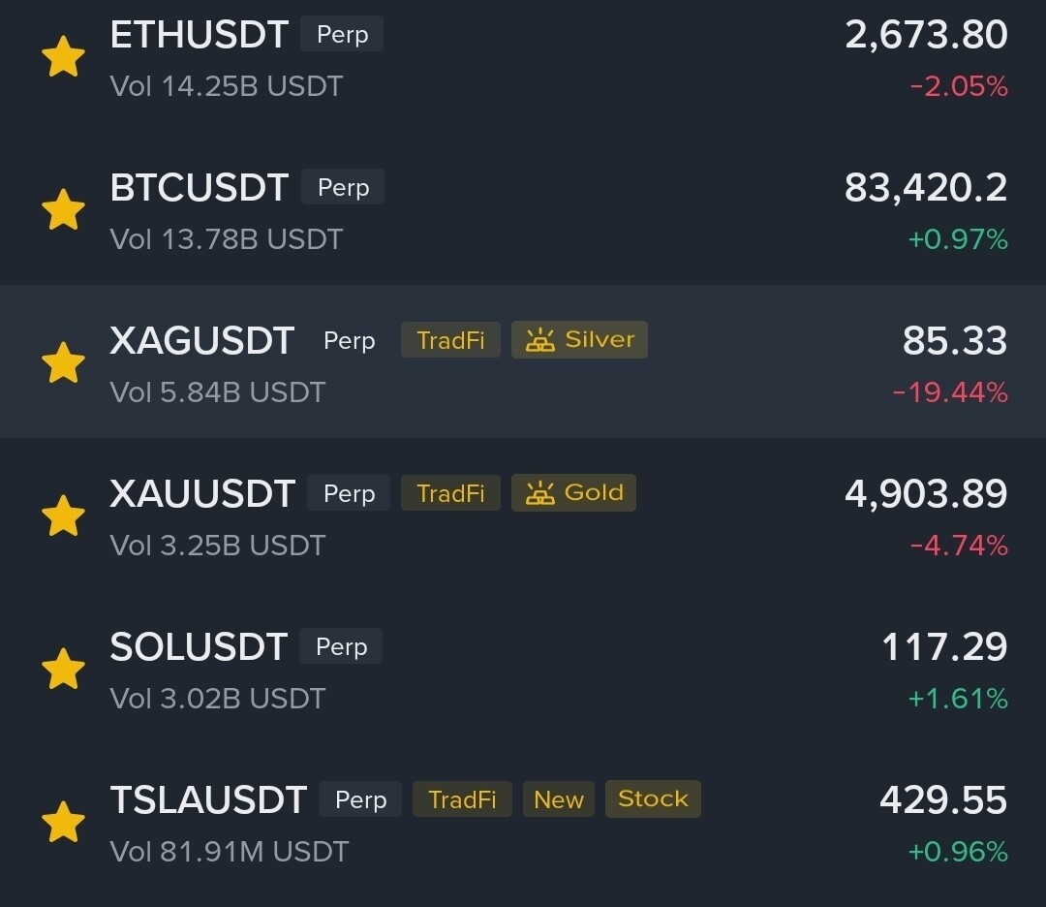Select the Perp badge beside ETHUSDT
The height and width of the screenshot is (907, 1046).
[x=342, y=35]
